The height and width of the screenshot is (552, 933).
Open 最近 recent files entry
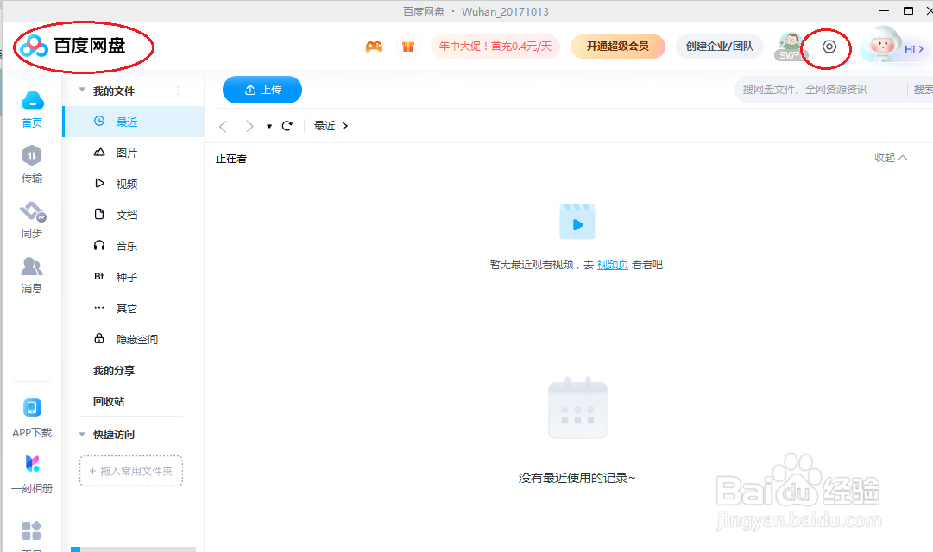[x=133, y=122]
